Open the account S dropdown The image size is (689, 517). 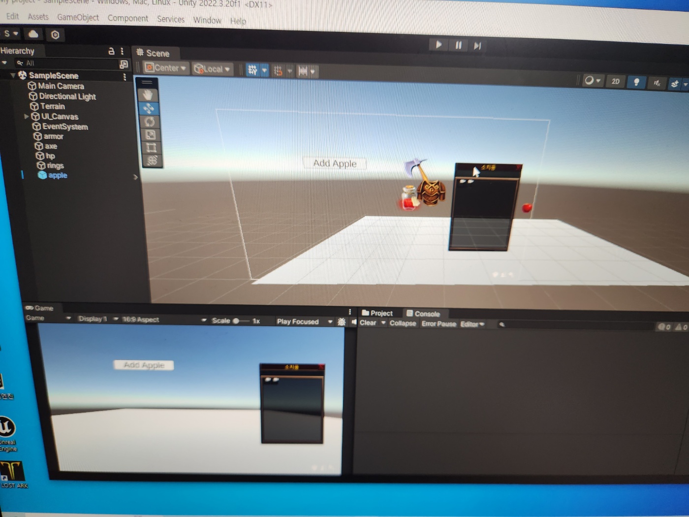11,33
